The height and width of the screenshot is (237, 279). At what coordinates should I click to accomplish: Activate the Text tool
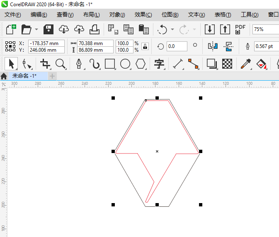click(x=159, y=64)
